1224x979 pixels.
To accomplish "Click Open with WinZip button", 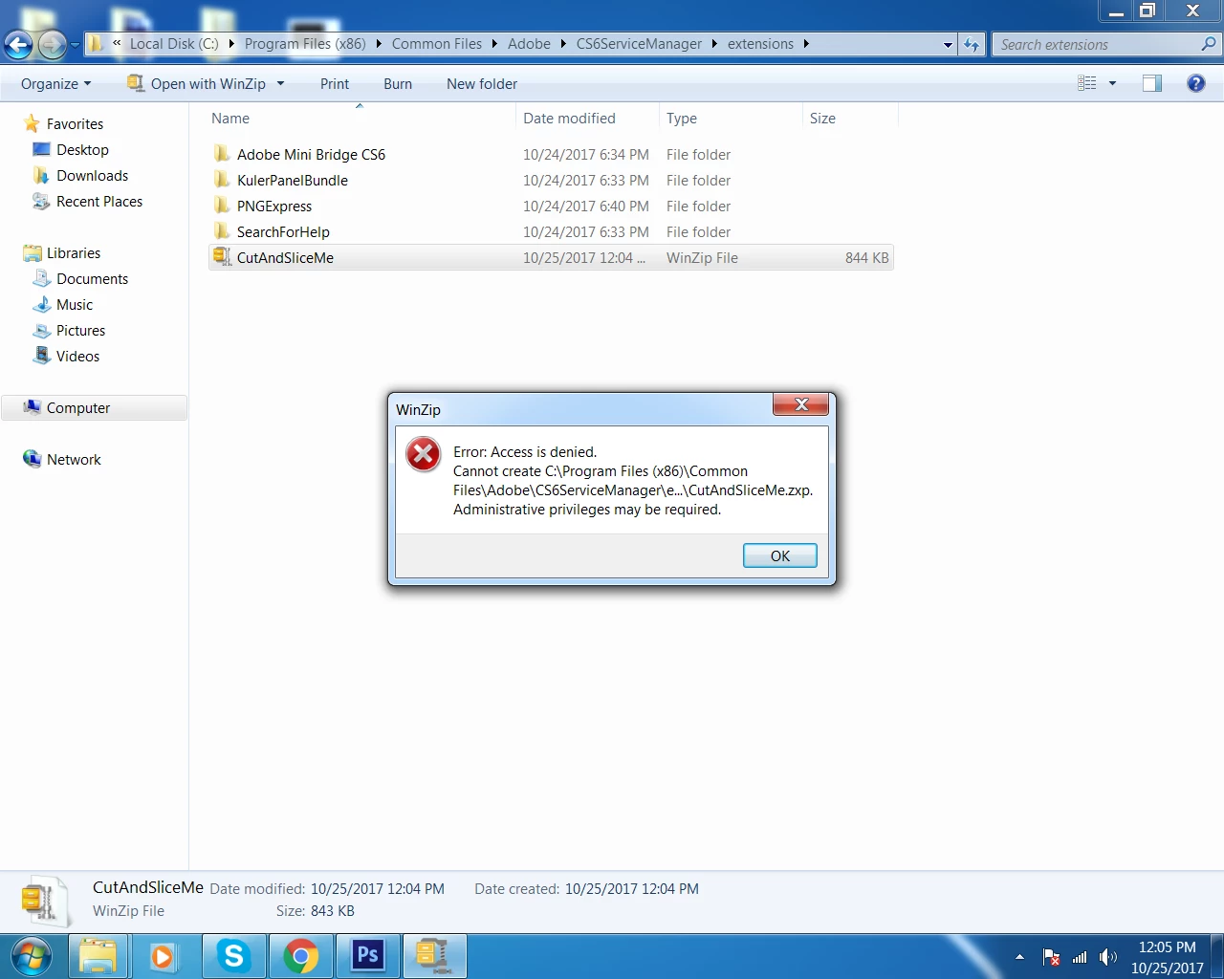I will [197, 84].
